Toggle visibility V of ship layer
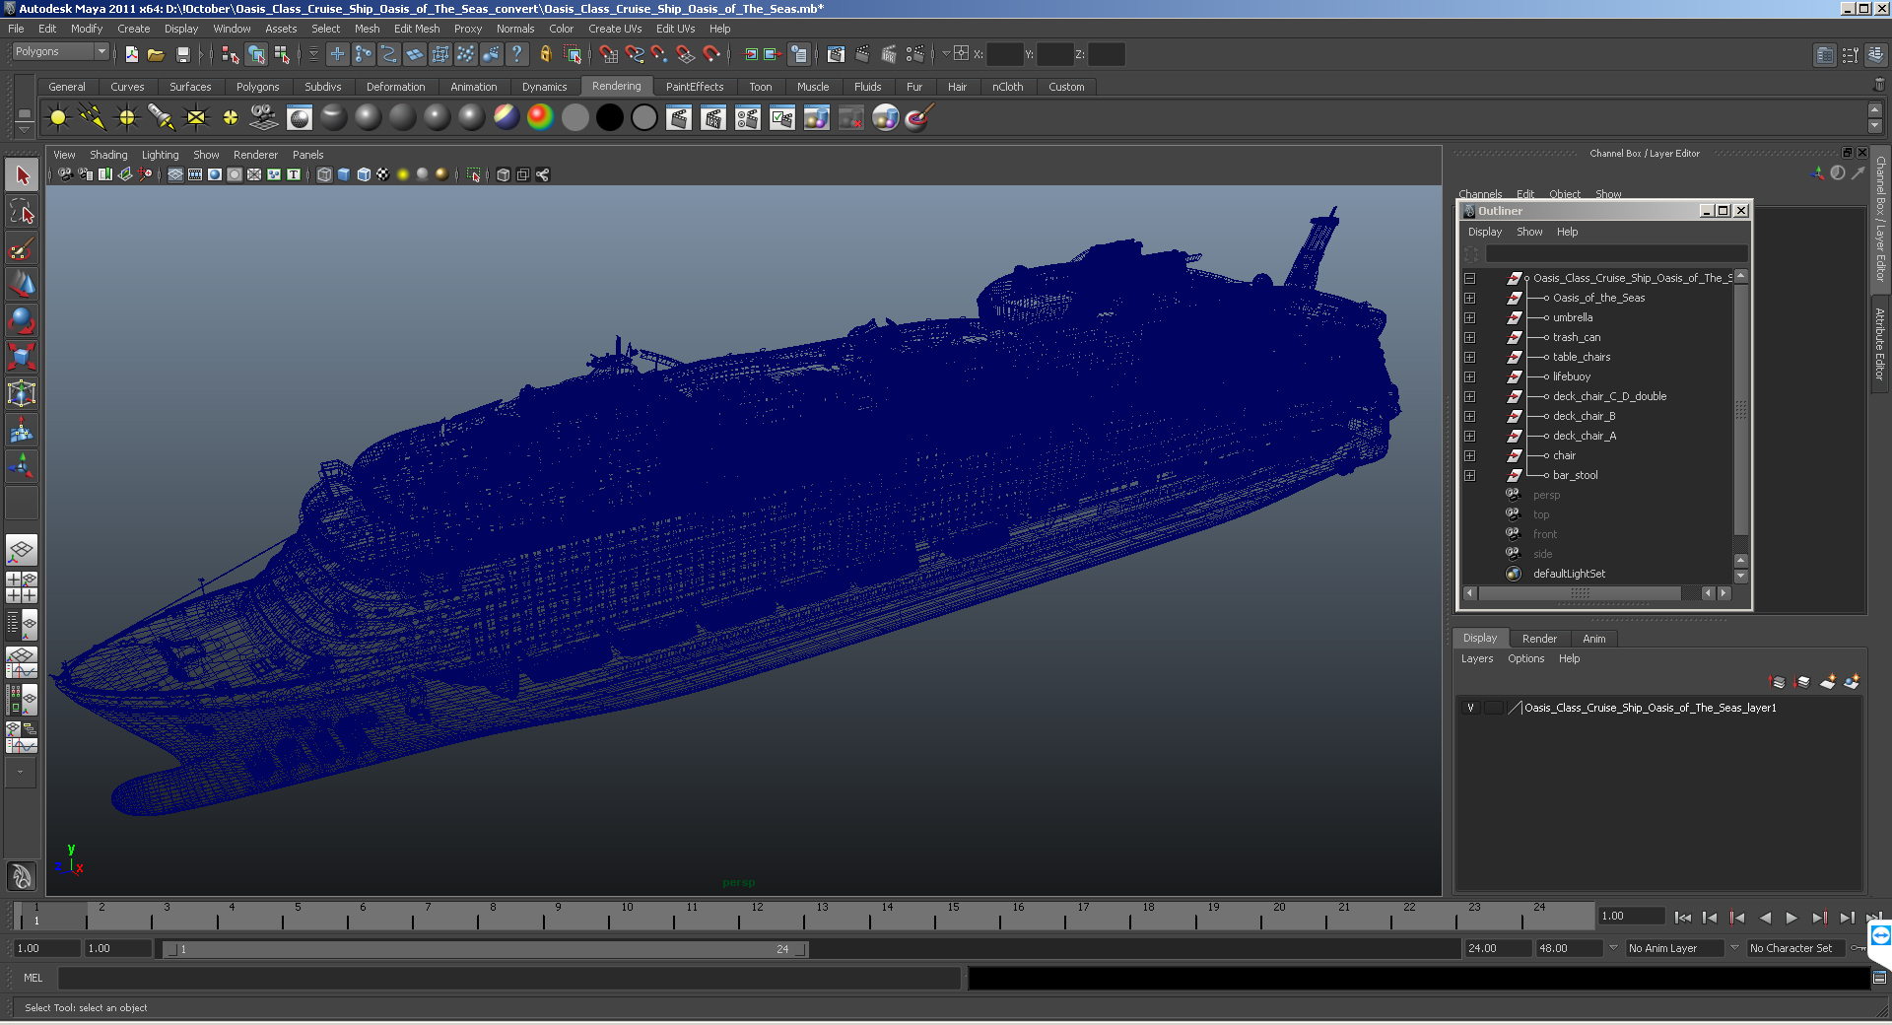 click(1470, 708)
